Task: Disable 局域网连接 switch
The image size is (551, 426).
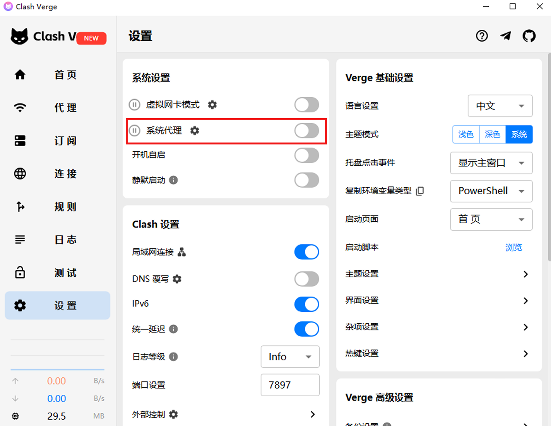Action: 307,252
